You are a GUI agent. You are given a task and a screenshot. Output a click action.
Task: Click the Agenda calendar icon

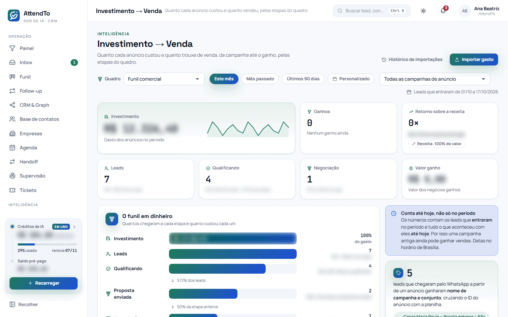click(x=12, y=148)
